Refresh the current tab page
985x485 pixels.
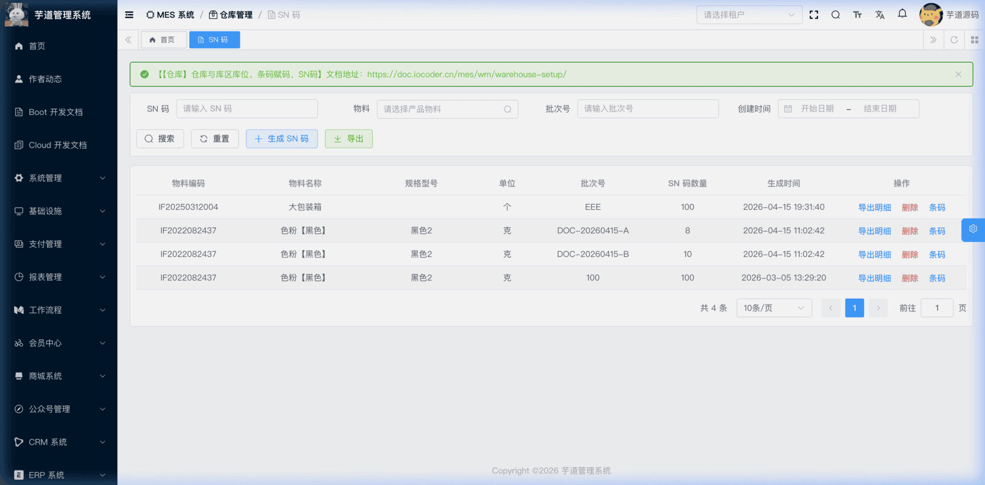click(x=954, y=40)
